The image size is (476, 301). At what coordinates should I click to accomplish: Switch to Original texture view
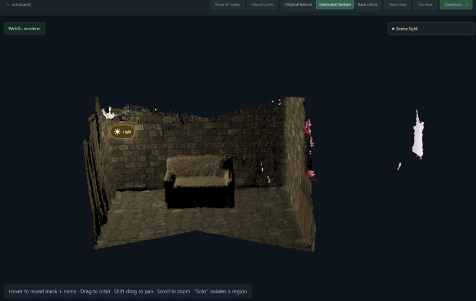point(298,5)
